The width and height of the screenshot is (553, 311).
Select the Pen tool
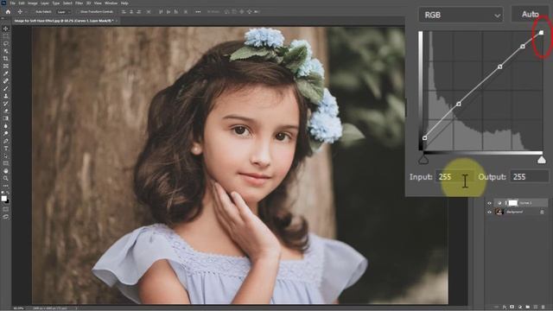(6, 141)
